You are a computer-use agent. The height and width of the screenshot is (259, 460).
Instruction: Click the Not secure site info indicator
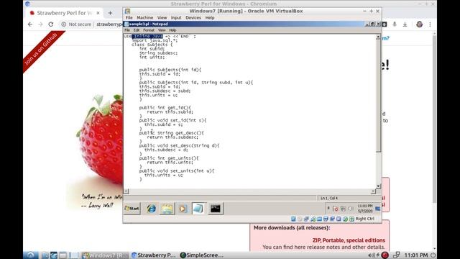pyautogui.click(x=76, y=24)
